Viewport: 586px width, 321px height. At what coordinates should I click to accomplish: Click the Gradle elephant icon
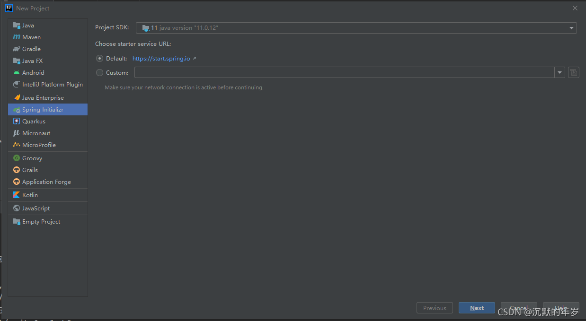tap(17, 49)
